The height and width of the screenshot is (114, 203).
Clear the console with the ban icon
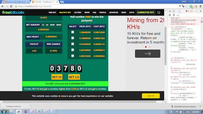pos(170,15)
